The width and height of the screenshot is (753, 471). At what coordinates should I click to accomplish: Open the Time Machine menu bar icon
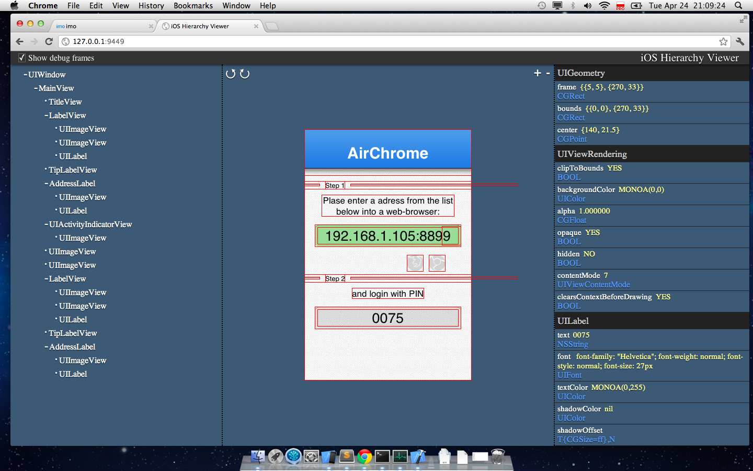541,6
